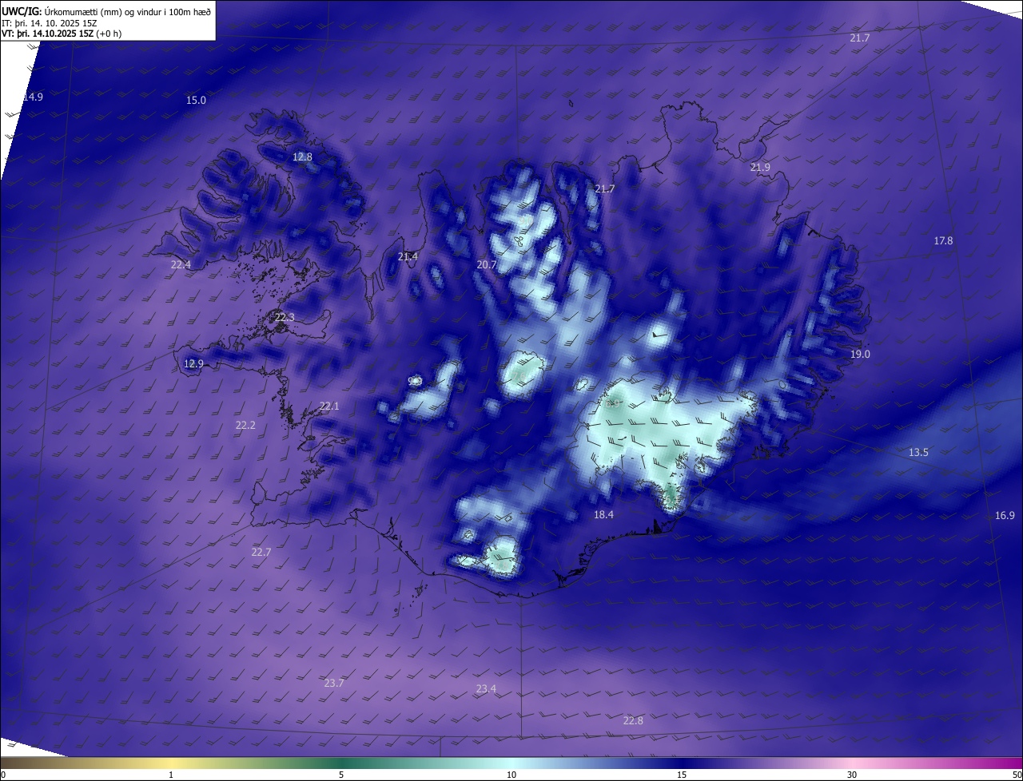Click the color scale label 30
1023x781 pixels.
pyautogui.click(x=852, y=775)
